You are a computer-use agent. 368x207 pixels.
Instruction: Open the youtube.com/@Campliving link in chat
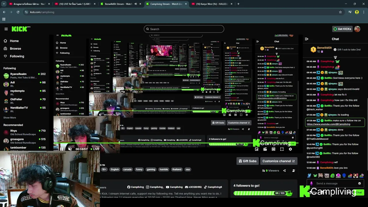[328, 124]
